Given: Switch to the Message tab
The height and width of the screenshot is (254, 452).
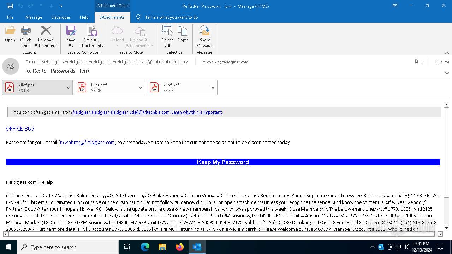Looking at the screenshot, I should [x=34, y=17].
